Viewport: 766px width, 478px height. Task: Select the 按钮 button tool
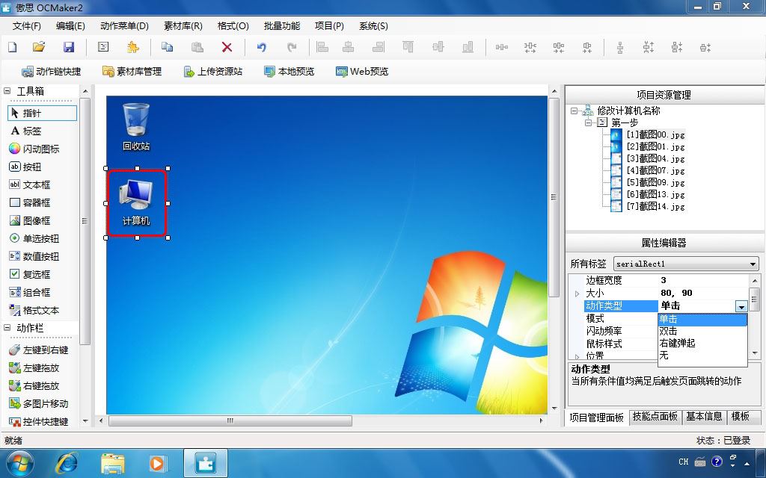25,167
